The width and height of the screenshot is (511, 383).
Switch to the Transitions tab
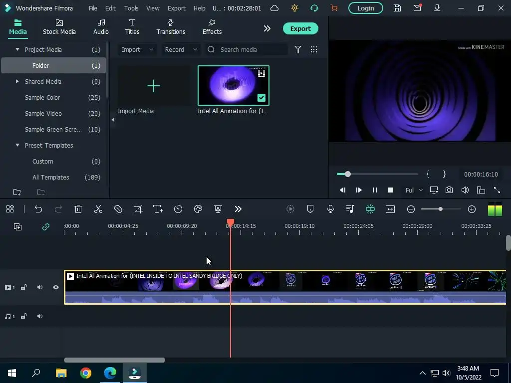pyautogui.click(x=171, y=27)
